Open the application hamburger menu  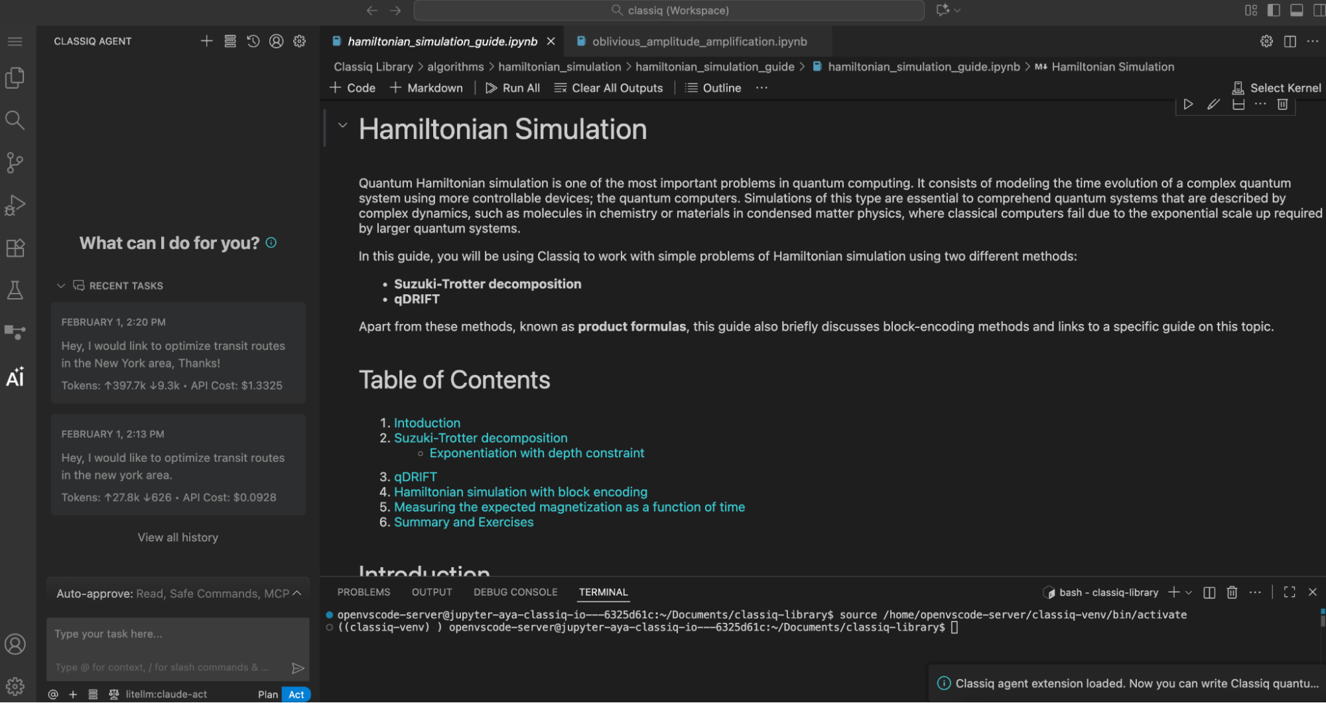coord(15,41)
